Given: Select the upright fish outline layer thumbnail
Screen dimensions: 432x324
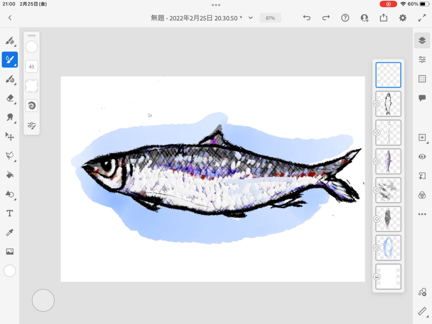Looking at the screenshot, I should tap(388, 104).
